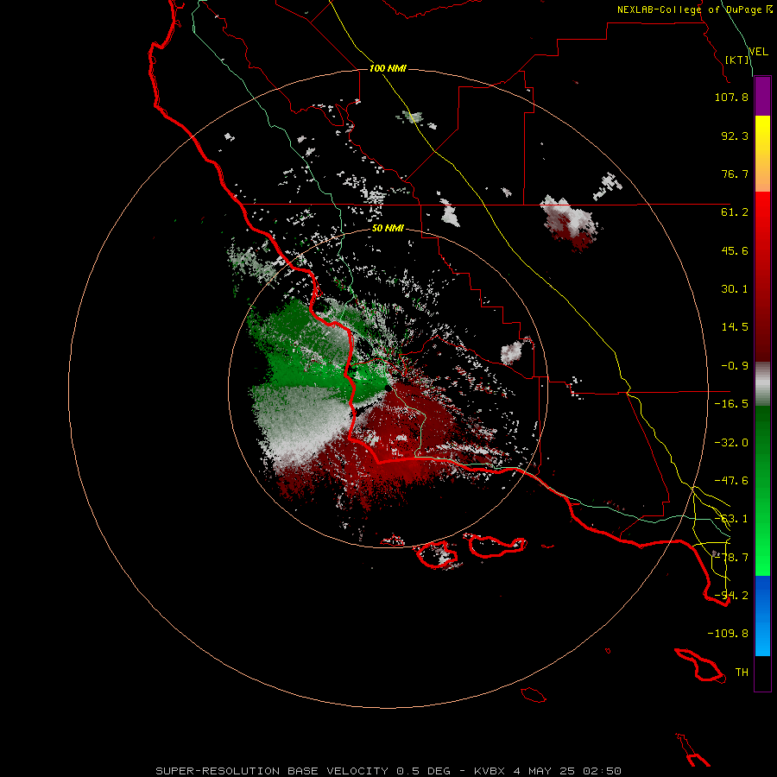Select the 92.3 velocity scale value
This screenshot has width=777, height=777.
coord(735,136)
